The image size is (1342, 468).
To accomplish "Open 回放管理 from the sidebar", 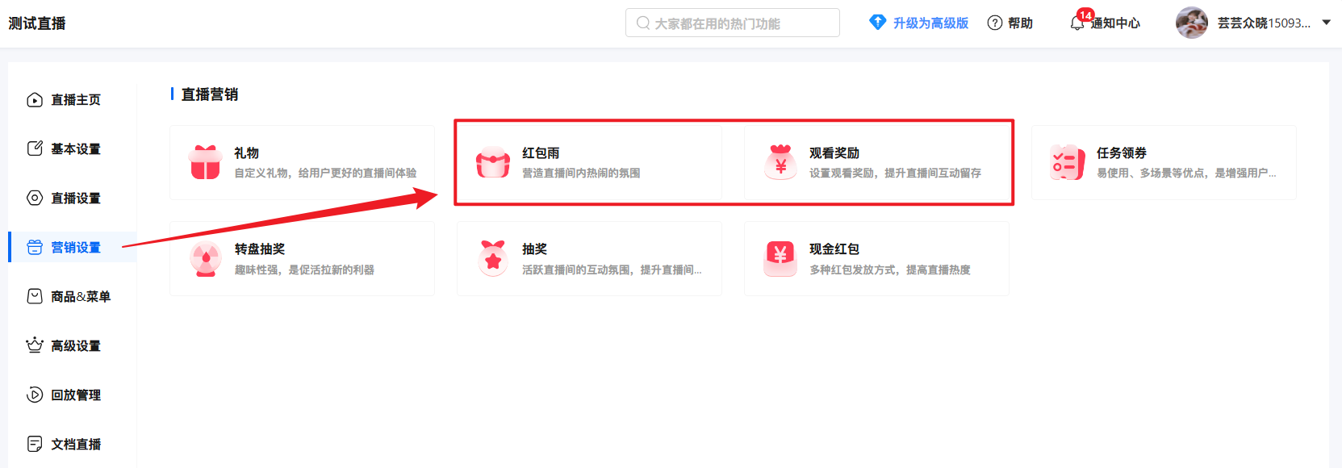I will pyautogui.click(x=75, y=395).
